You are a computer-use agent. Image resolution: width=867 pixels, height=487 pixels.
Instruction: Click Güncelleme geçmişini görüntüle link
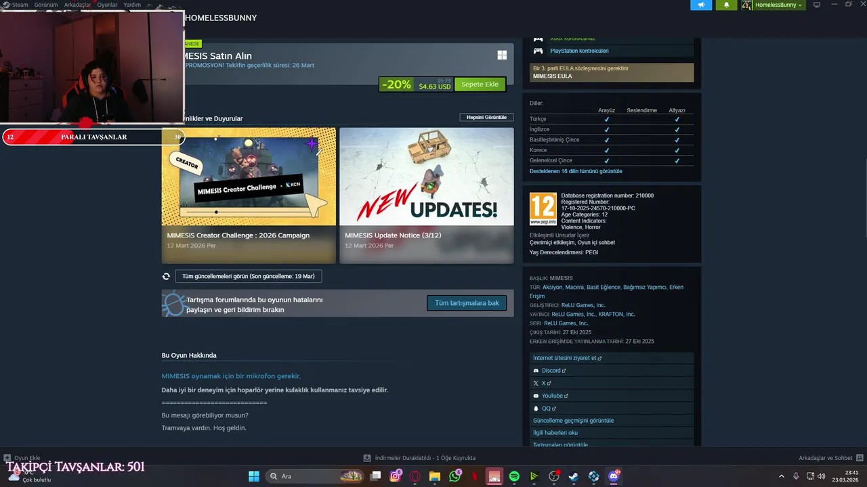(x=573, y=421)
